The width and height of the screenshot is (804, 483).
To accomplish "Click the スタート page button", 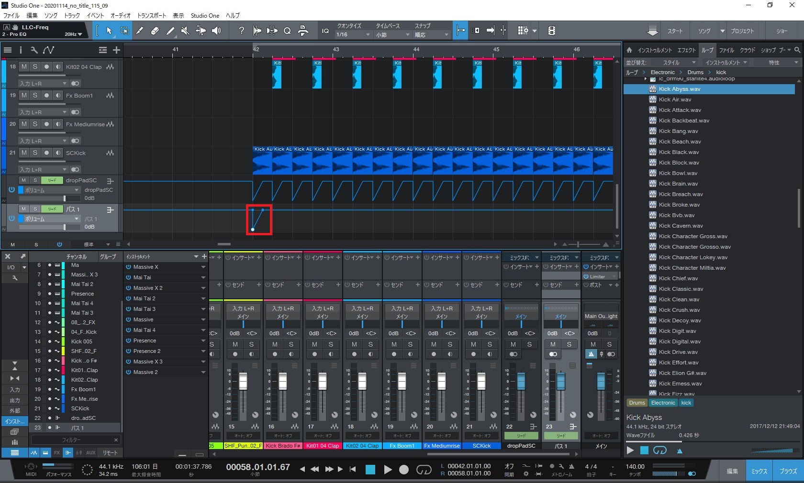I will (675, 31).
